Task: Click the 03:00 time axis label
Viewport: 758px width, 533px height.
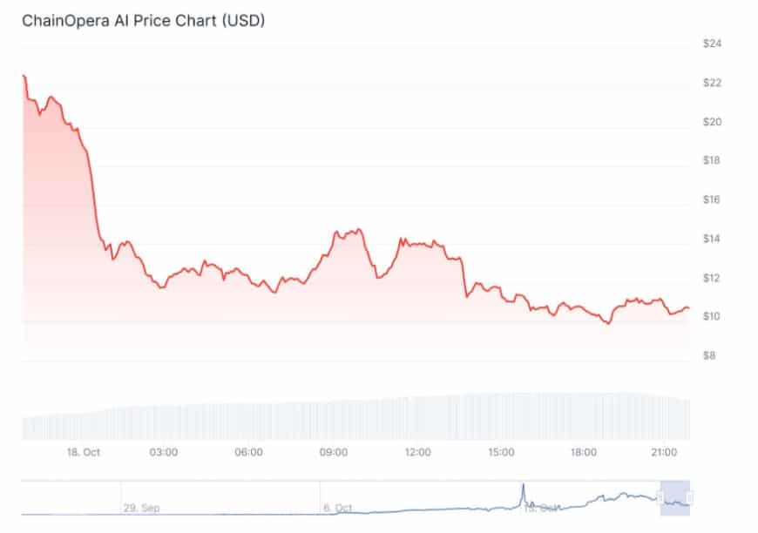Action: pos(164,452)
